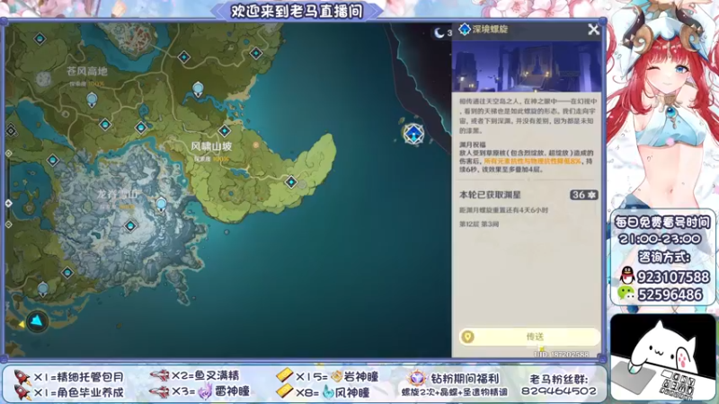Select the waypoint northwest of the 苍风高地 label
The image size is (719, 404).
pyautogui.click(x=40, y=39)
